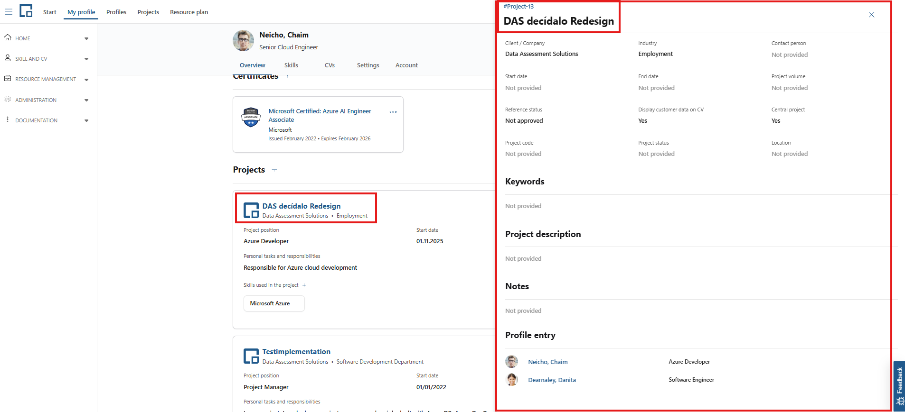Expand the SKILL AND CV dropdown arrow
This screenshot has width=905, height=412.
tap(86, 59)
